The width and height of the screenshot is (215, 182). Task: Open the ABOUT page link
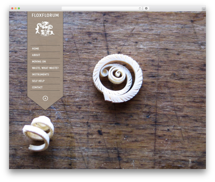click(36, 55)
